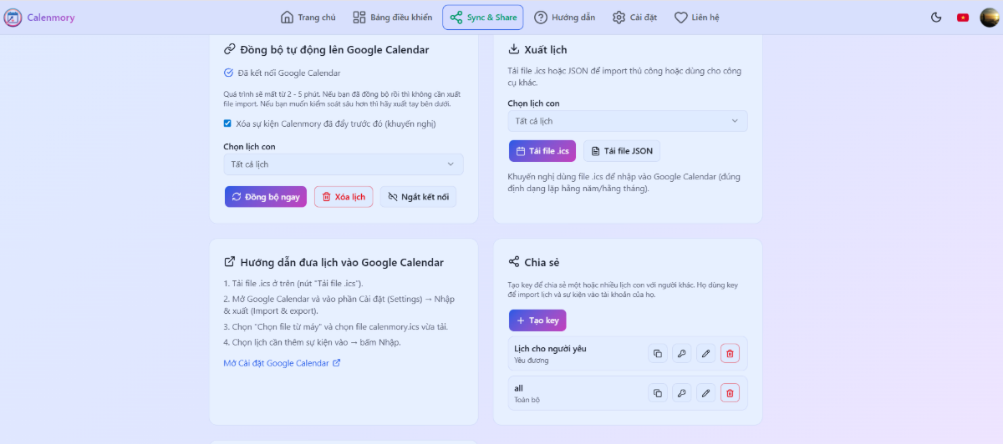1003x444 pixels.
Task: Copy the all share key
Action: pos(657,393)
